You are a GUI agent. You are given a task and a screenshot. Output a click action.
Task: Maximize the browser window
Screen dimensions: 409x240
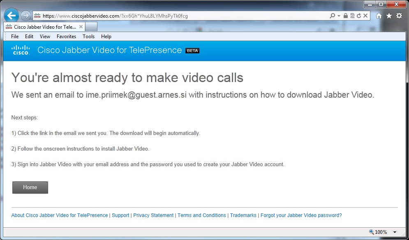click(381, 4)
